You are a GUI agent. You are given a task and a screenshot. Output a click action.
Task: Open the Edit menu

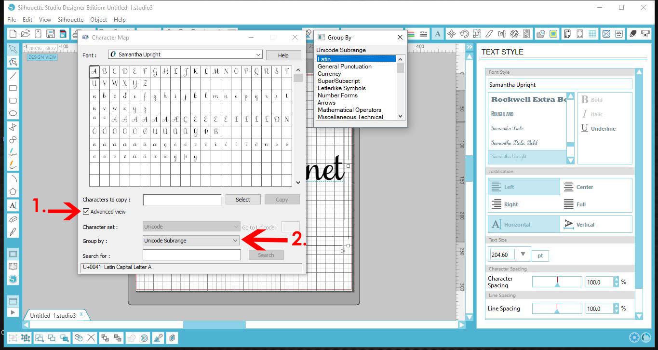(x=27, y=20)
